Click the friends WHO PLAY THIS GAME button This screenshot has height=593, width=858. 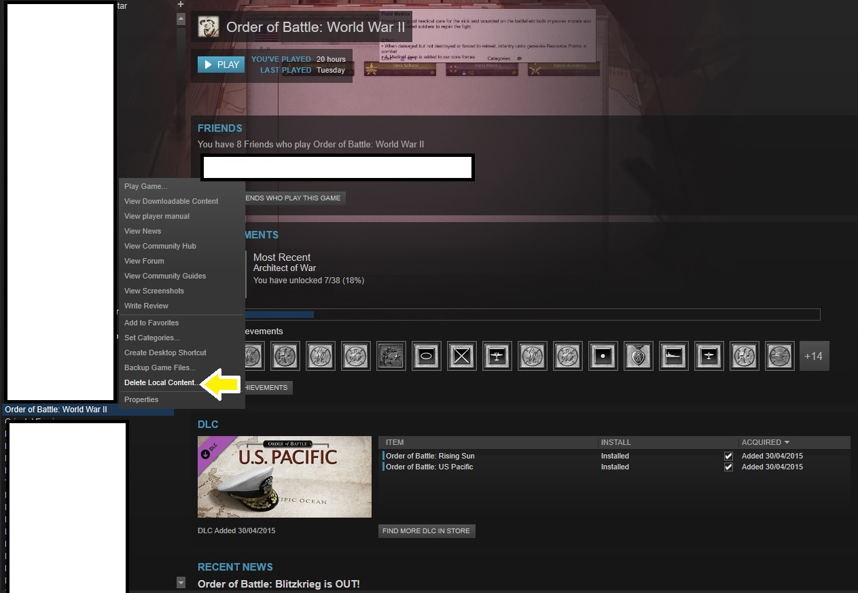[294, 198]
